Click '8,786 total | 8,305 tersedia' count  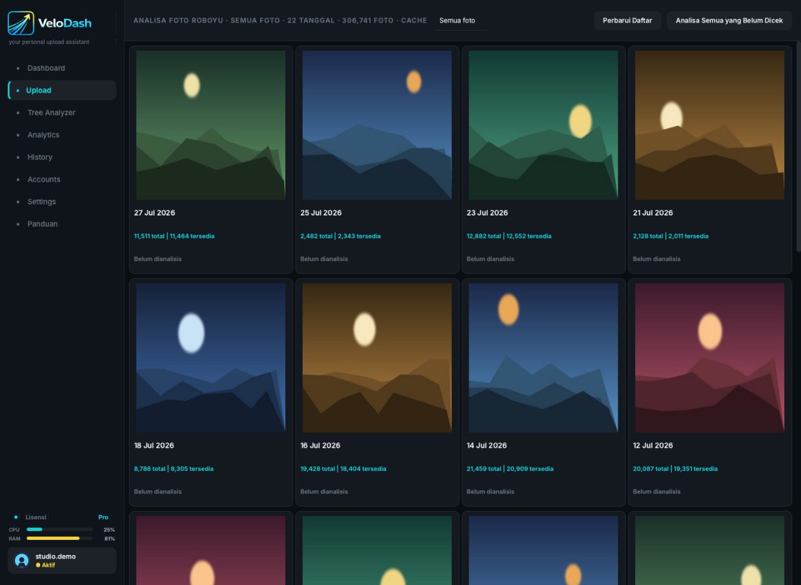click(174, 469)
